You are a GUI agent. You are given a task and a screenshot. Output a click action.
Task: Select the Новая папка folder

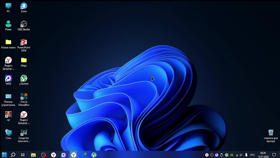click(x=8, y=44)
